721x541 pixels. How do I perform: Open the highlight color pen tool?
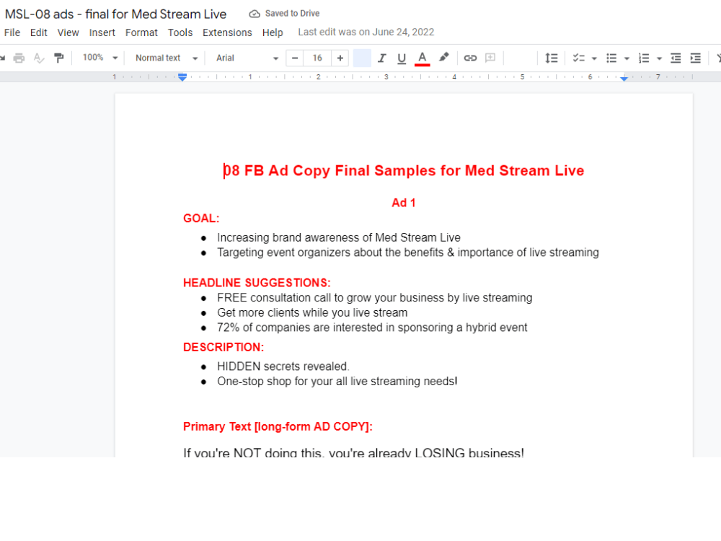(x=443, y=58)
